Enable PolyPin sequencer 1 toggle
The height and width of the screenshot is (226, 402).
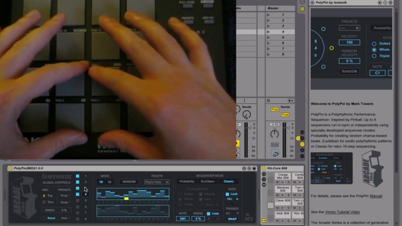[x=78, y=176]
